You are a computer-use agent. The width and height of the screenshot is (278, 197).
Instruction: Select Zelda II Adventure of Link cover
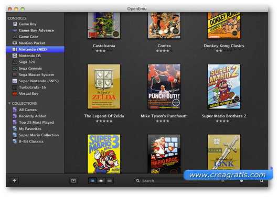pyautogui.click(x=224, y=152)
